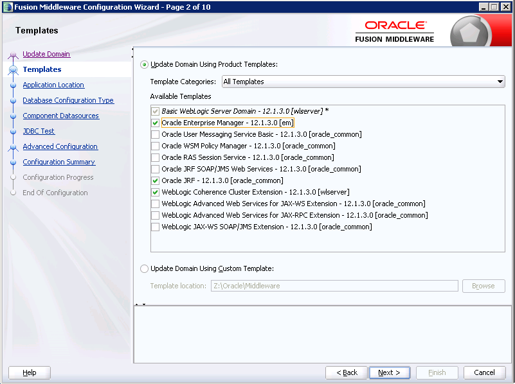Click the Configuration Summary step node icon

click(13, 162)
